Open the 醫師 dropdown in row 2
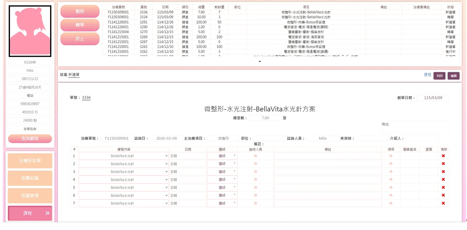Viewport: 467px width, 230px height. [222, 164]
